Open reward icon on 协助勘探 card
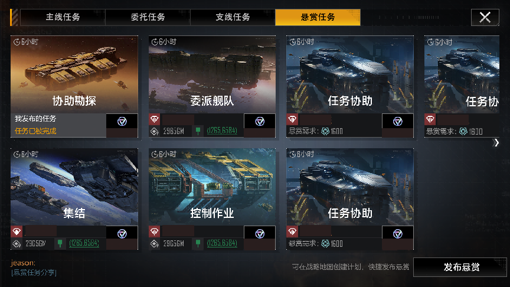 [122, 122]
